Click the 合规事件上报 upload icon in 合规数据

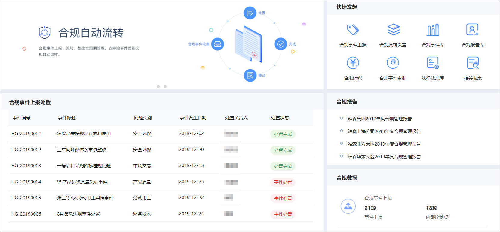[348, 206]
